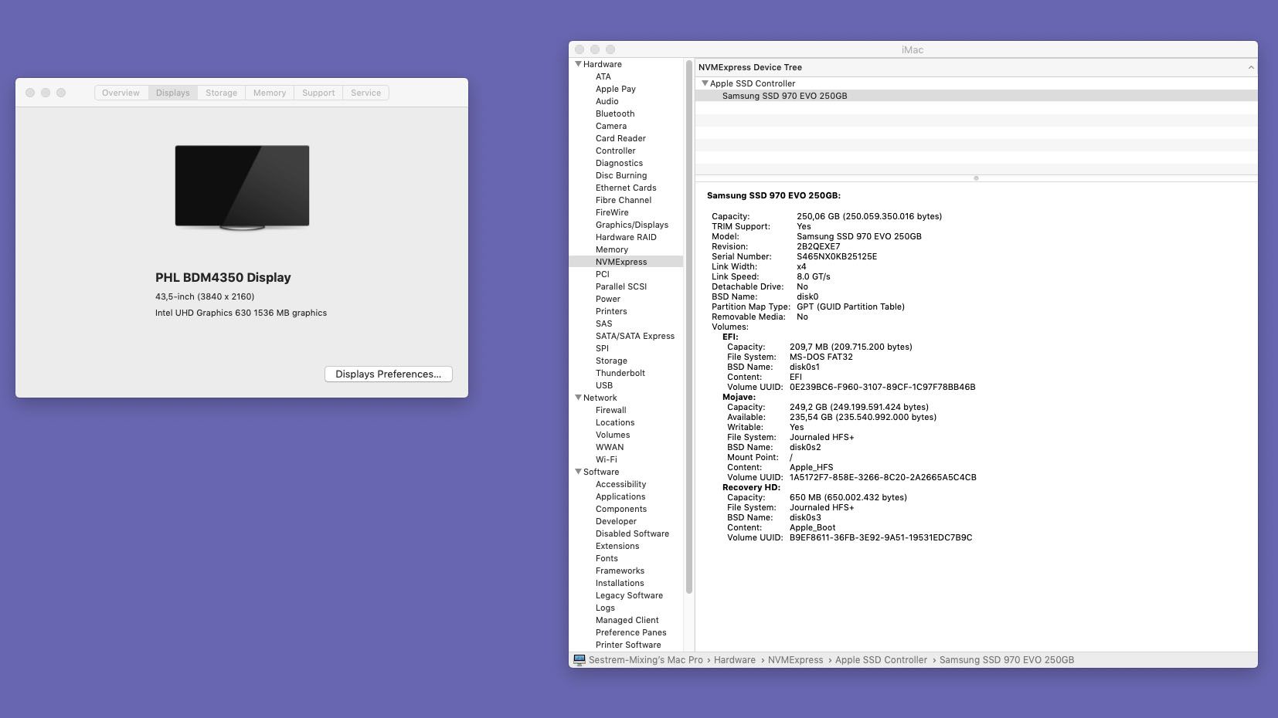This screenshot has height=718, width=1278.
Task: Open Thunderbolt hardware information
Action: 620,373
